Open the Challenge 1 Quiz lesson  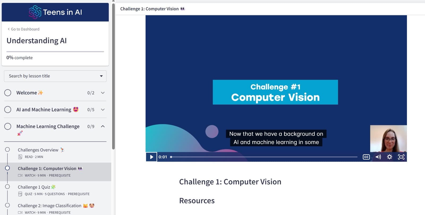tap(34, 187)
